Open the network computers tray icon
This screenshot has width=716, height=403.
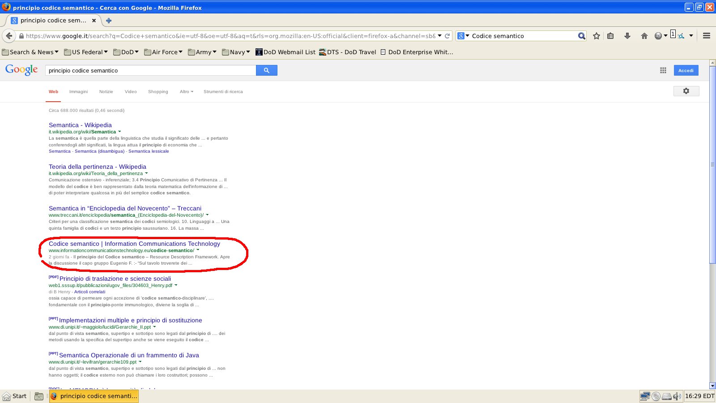pos(645,396)
